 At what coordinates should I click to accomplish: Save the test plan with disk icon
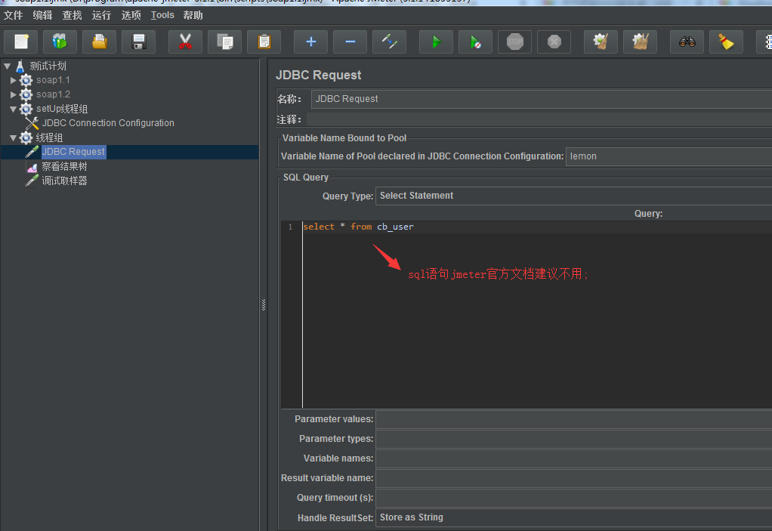click(x=138, y=42)
